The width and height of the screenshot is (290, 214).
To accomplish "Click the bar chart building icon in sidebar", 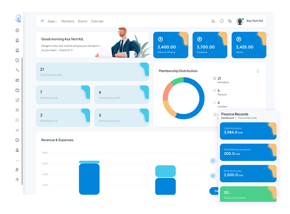I will [17, 150].
